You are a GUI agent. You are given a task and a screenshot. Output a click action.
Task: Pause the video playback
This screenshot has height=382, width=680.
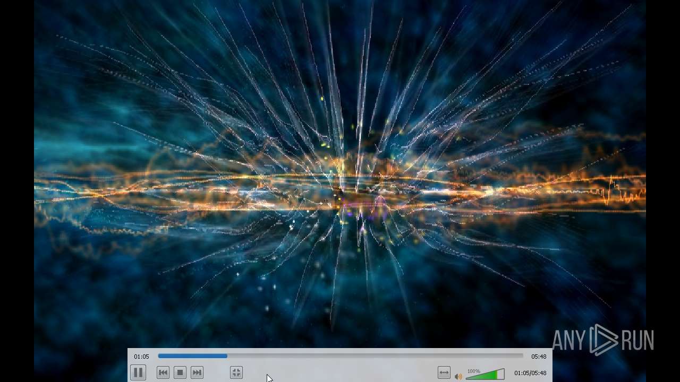pos(138,373)
